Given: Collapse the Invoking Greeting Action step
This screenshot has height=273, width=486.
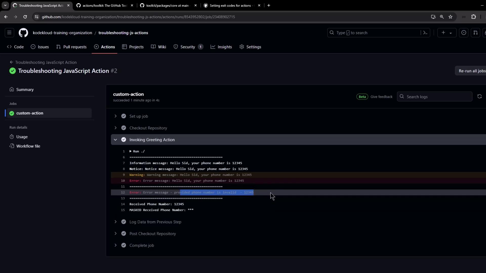Looking at the screenshot, I should 116,140.
